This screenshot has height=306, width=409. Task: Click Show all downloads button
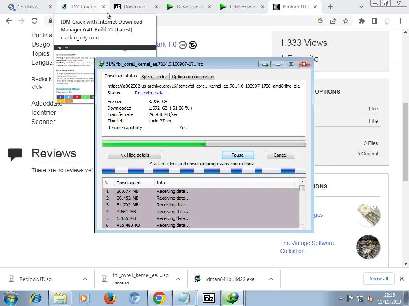[379, 279]
